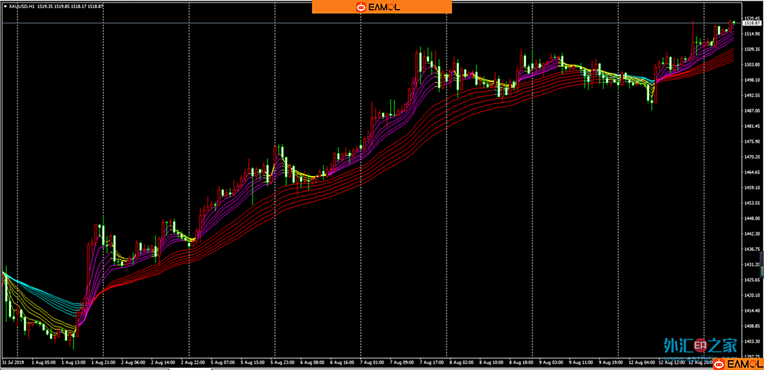Click the 1470.20 price scale label

coord(752,157)
